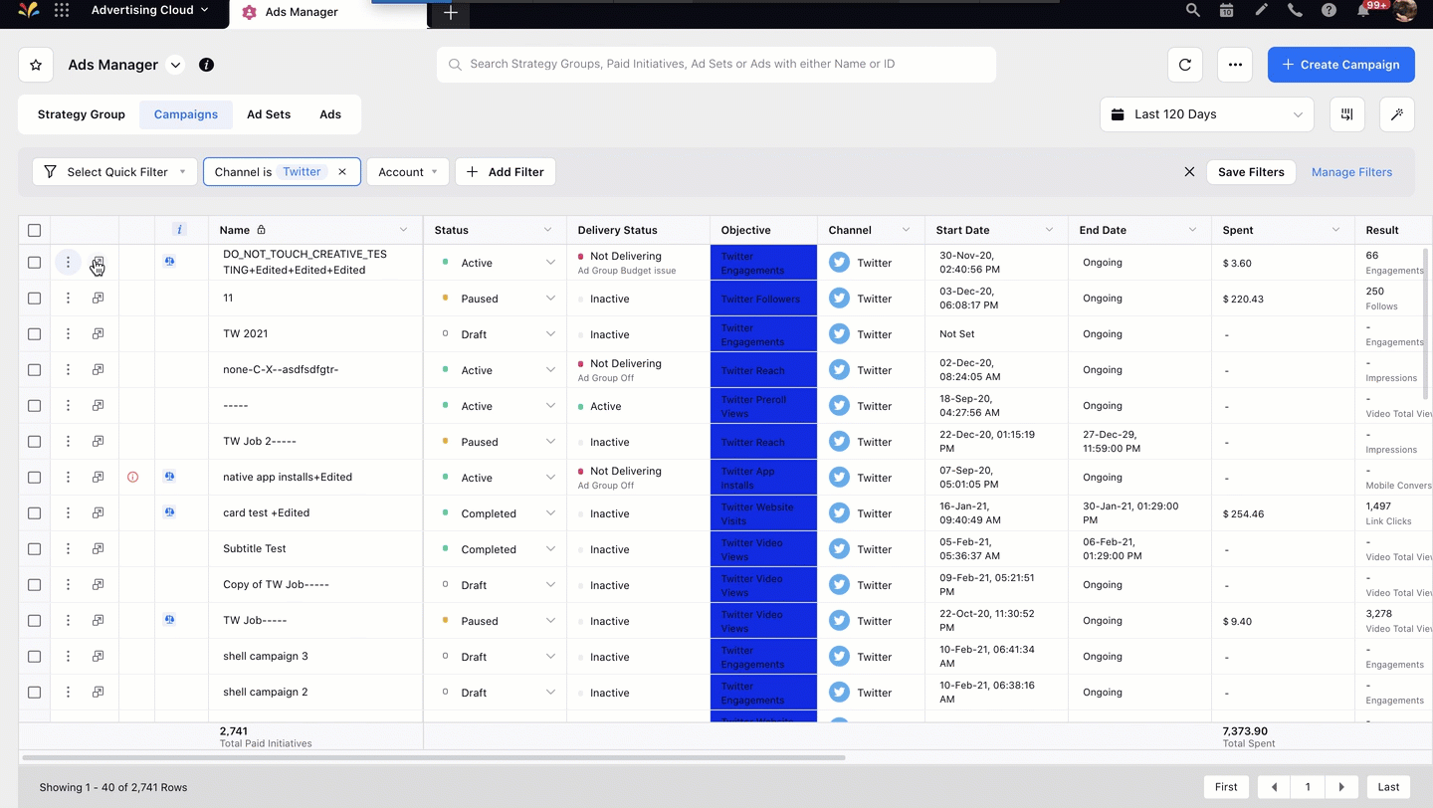This screenshot has height=808, width=1433.
Task: Switch to the Ads tab
Action: click(x=330, y=114)
